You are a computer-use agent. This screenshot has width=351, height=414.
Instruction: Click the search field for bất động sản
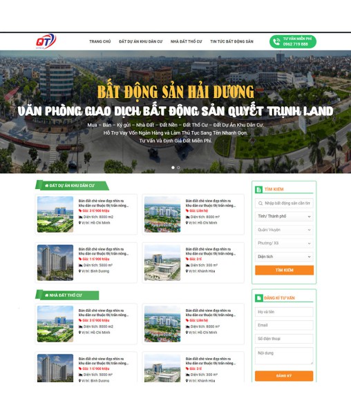pos(284,203)
